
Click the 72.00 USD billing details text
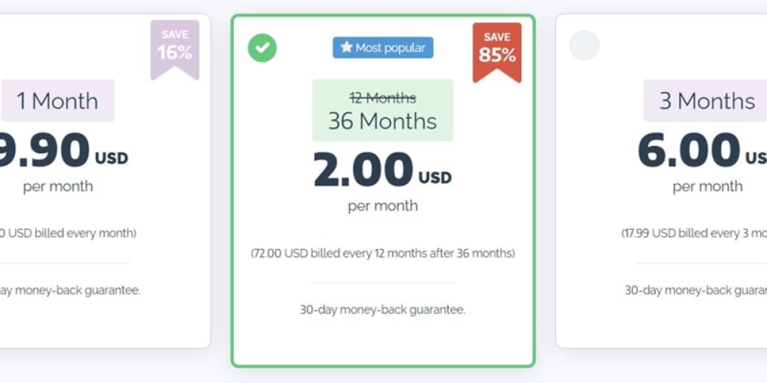coord(382,253)
